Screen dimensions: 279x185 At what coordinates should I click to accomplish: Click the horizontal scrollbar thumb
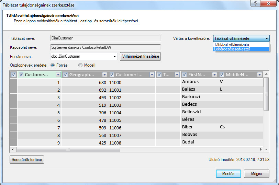tap(68, 149)
